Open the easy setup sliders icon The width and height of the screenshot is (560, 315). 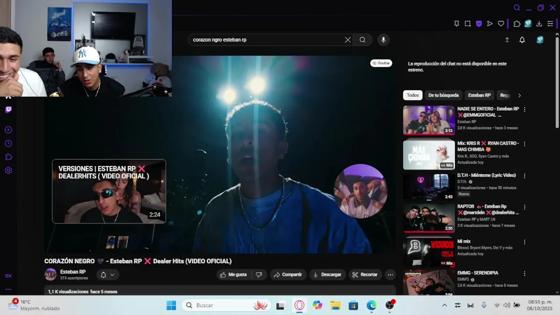(x=550, y=24)
